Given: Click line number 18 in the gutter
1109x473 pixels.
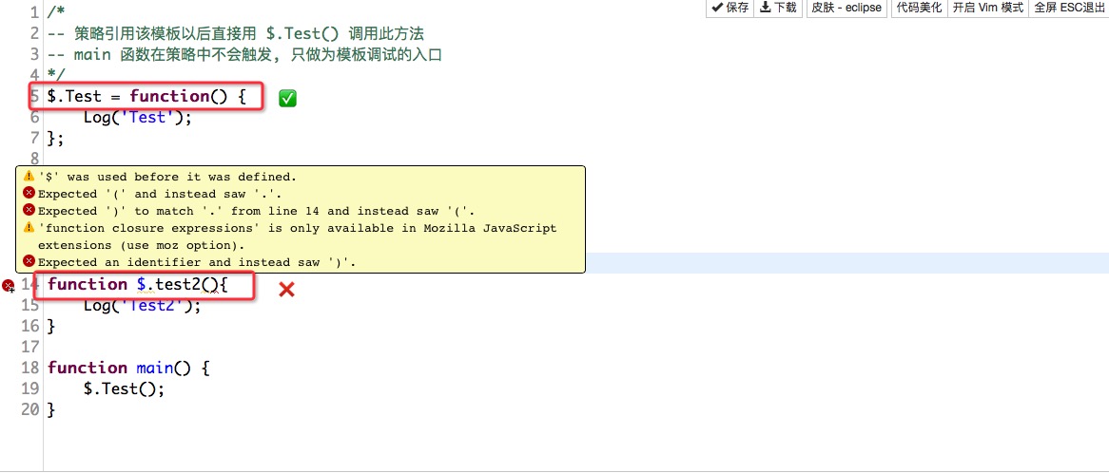Looking at the screenshot, I should [29, 368].
